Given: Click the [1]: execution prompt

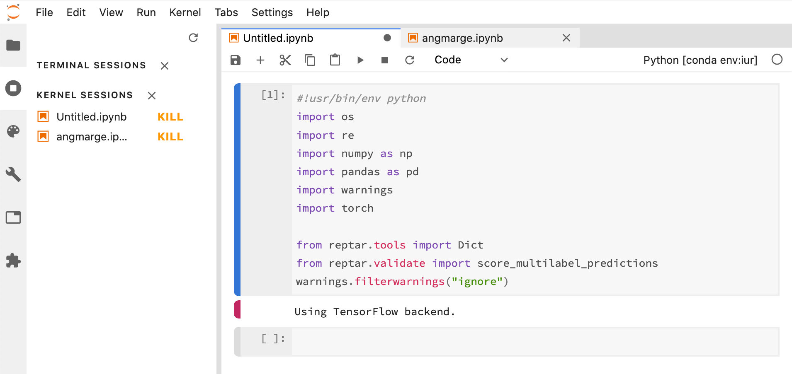Looking at the screenshot, I should click(273, 95).
